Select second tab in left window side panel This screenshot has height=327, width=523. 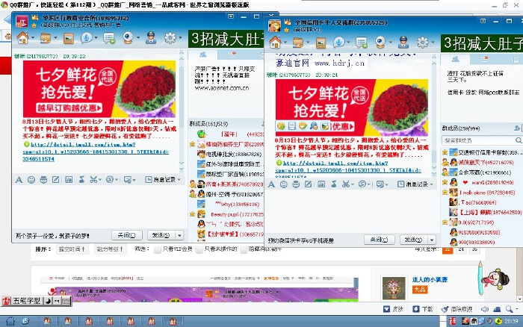232,54
